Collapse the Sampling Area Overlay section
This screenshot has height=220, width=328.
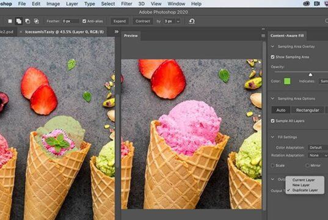(x=272, y=46)
